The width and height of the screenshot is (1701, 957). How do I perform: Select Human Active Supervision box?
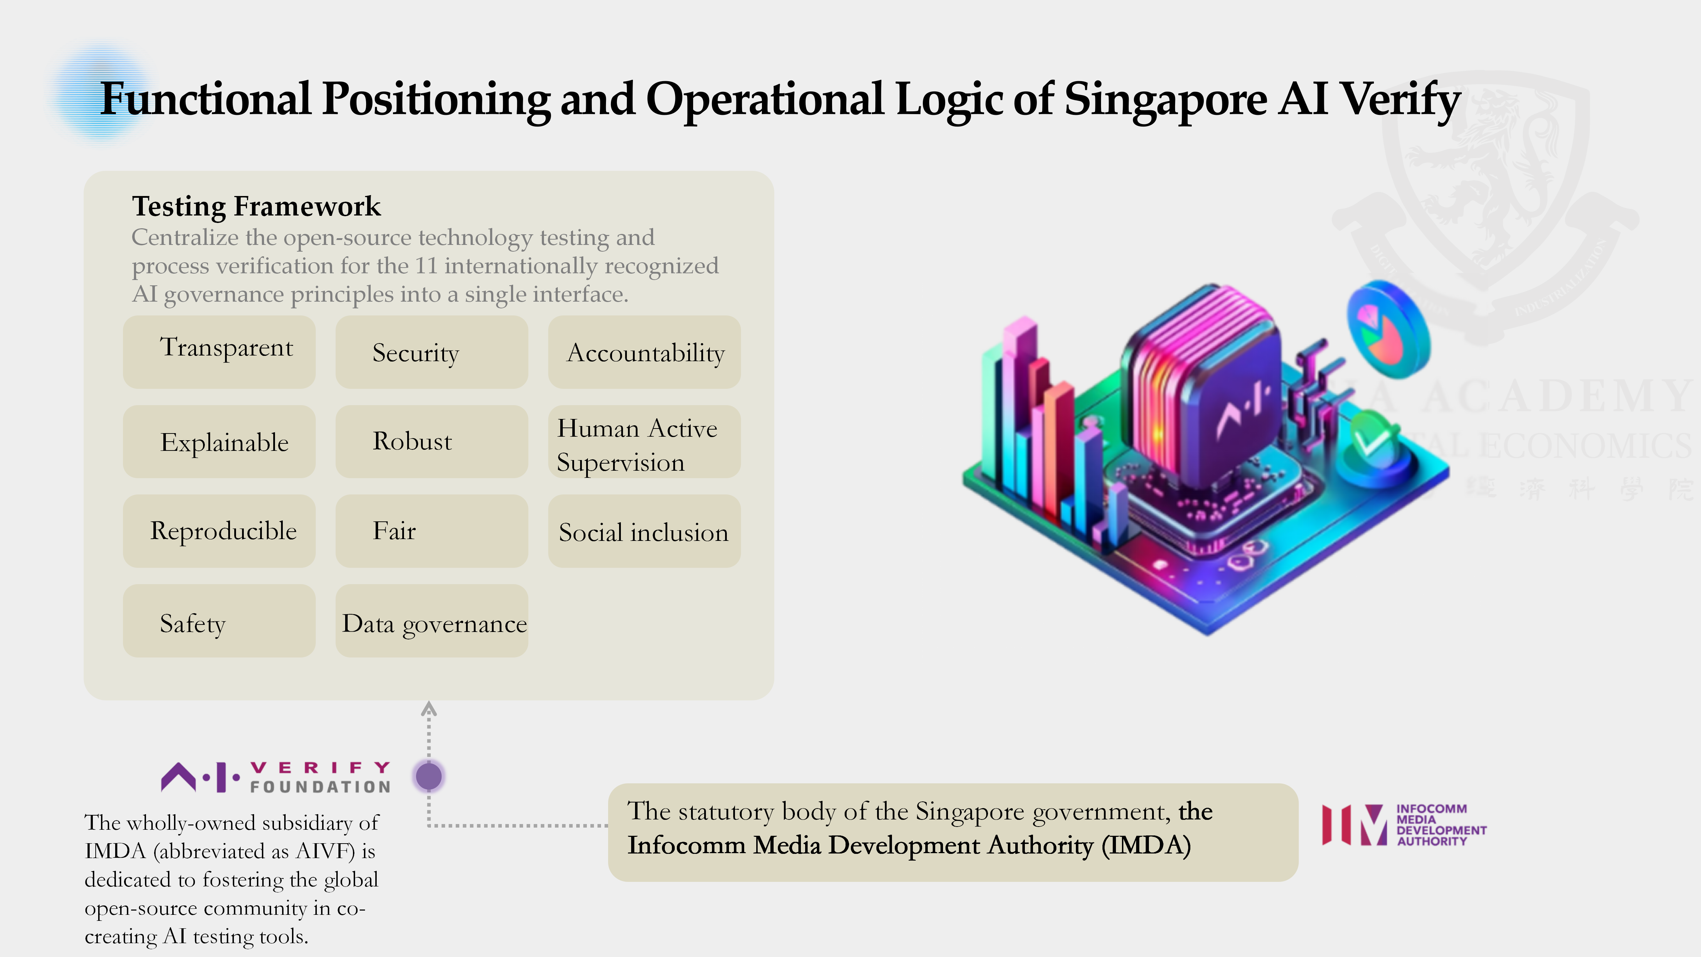pyautogui.click(x=645, y=442)
